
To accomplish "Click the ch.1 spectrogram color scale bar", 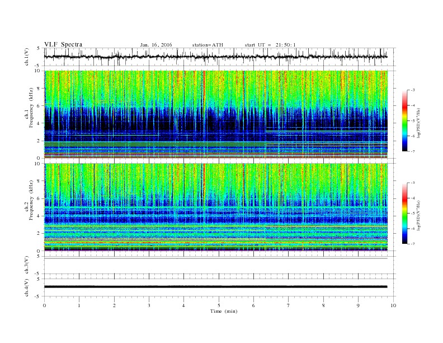I will click(405, 121).
